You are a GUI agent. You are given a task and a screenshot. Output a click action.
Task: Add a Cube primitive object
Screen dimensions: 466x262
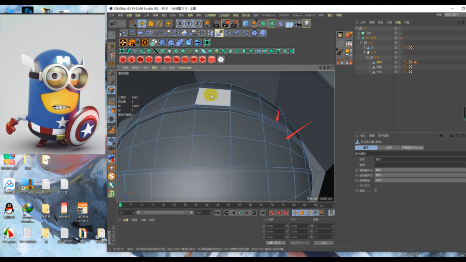(246, 23)
